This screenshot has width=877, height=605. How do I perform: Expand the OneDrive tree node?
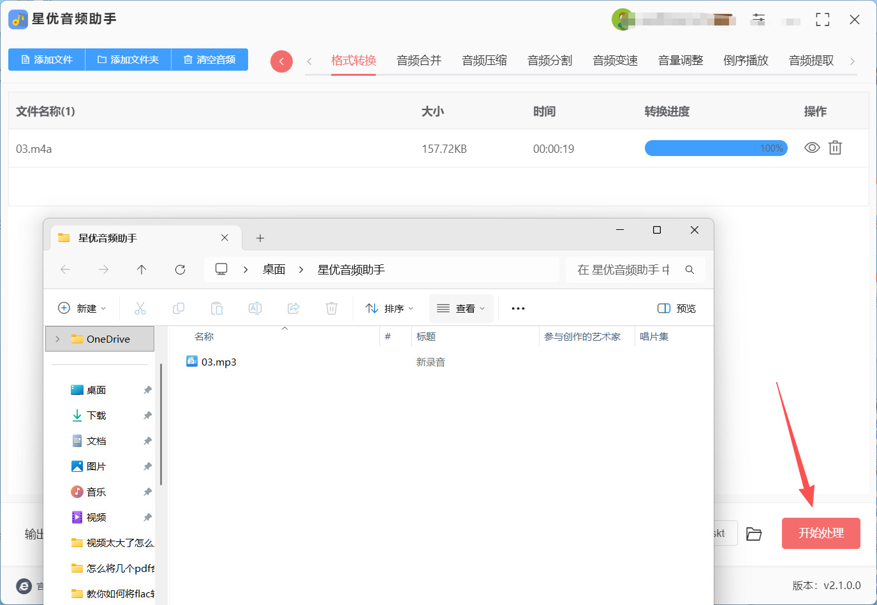[x=57, y=339]
